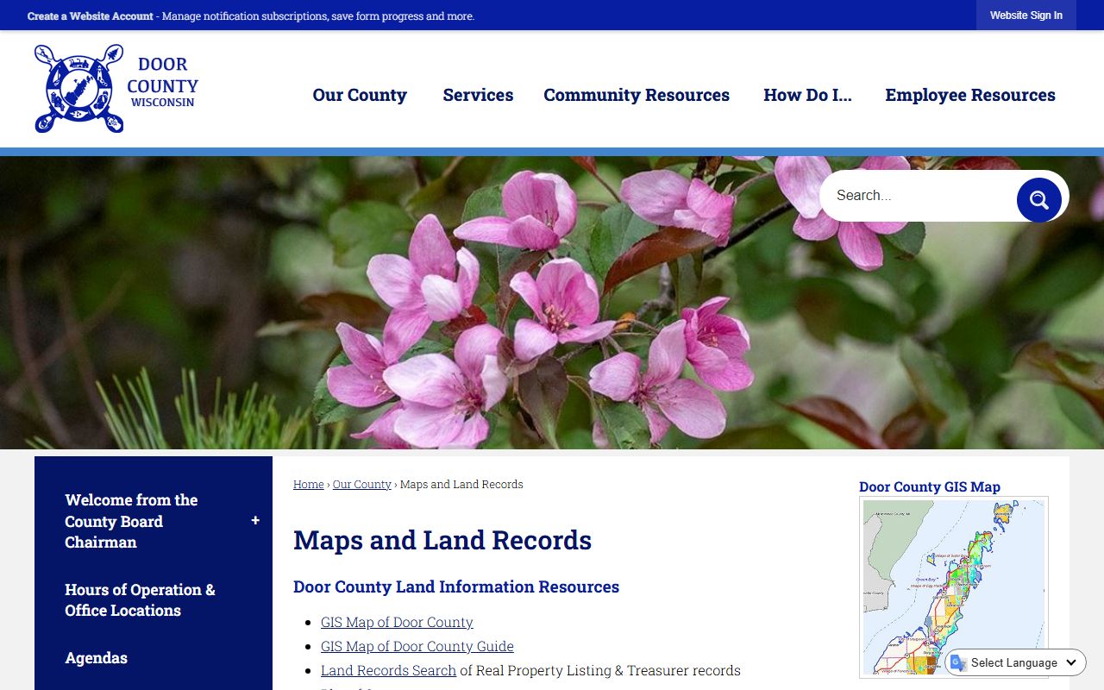This screenshot has width=1104, height=690.
Task: Open GIS Map of Door County Guide
Action: [x=417, y=646]
